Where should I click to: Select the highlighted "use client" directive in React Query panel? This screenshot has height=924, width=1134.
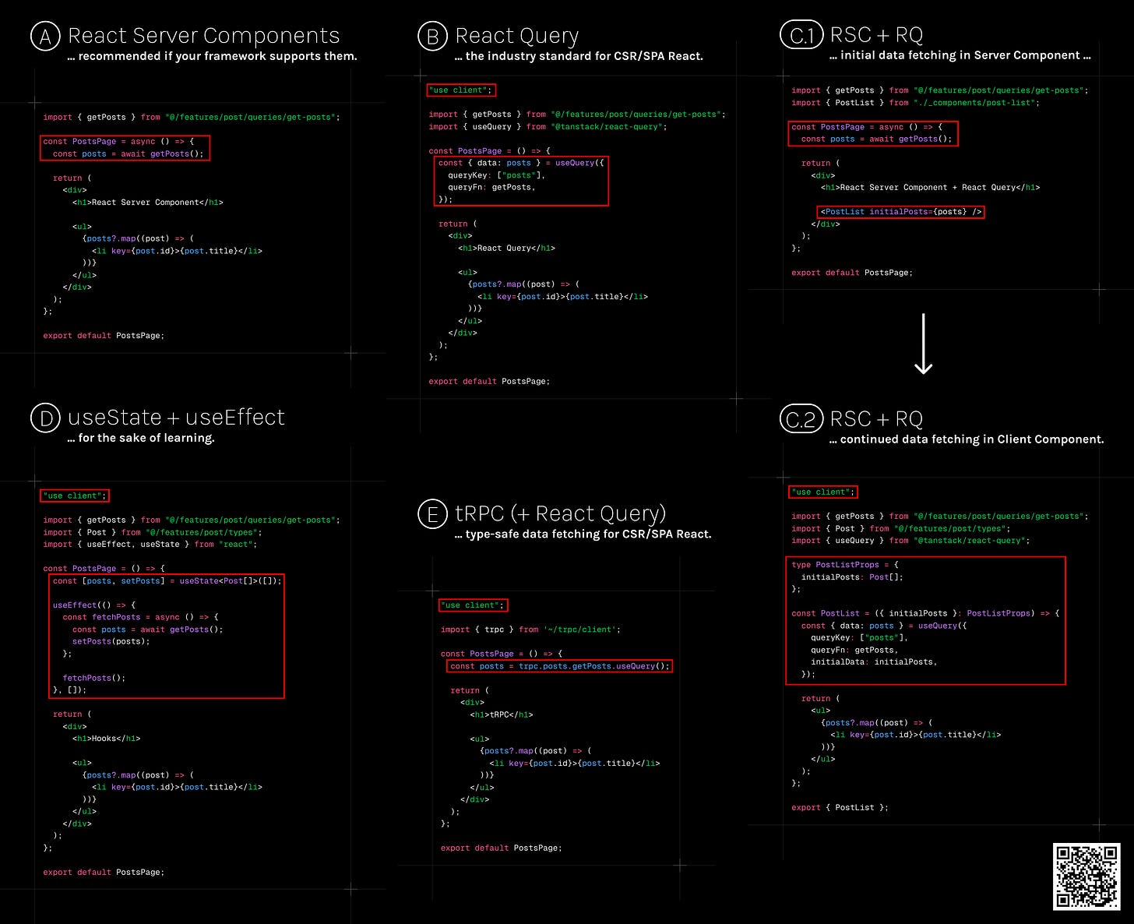(x=460, y=90)
